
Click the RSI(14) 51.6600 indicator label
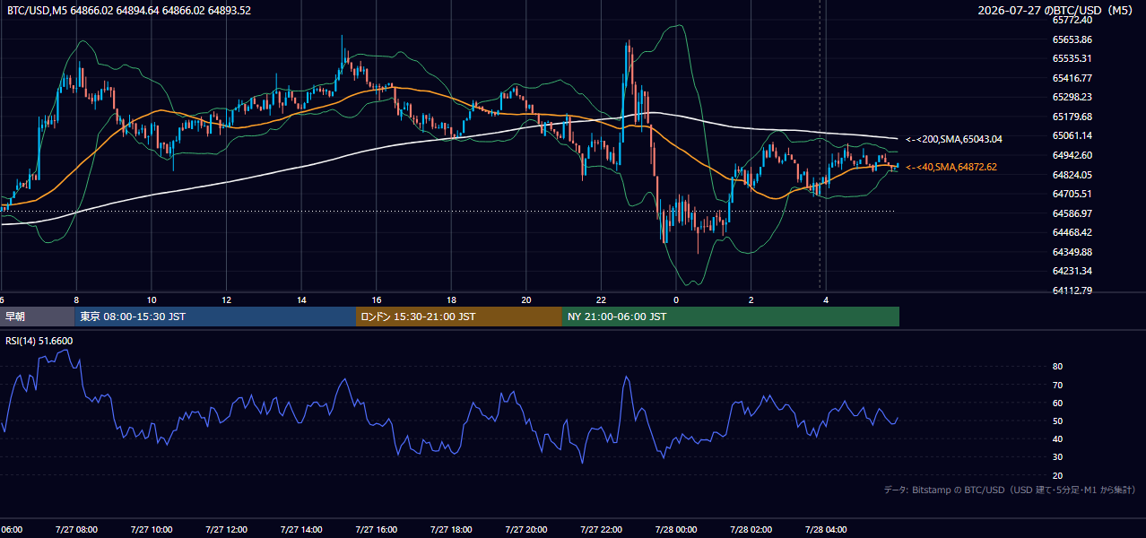39,341
